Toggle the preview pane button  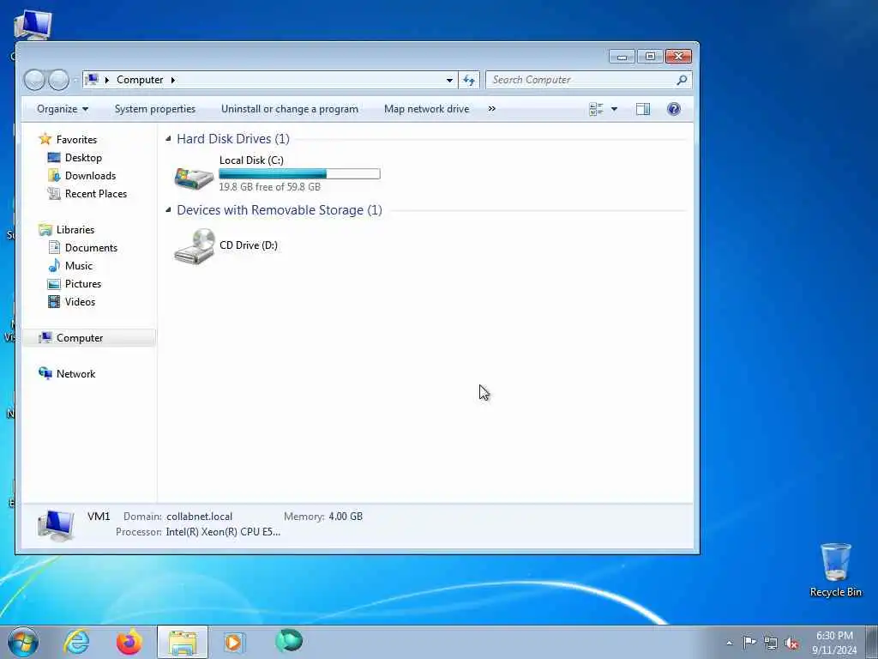(643, 109)
